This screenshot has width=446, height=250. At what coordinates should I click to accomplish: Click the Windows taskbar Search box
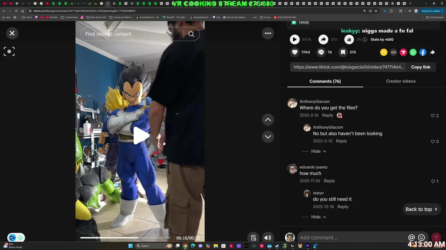click(154, 246)
